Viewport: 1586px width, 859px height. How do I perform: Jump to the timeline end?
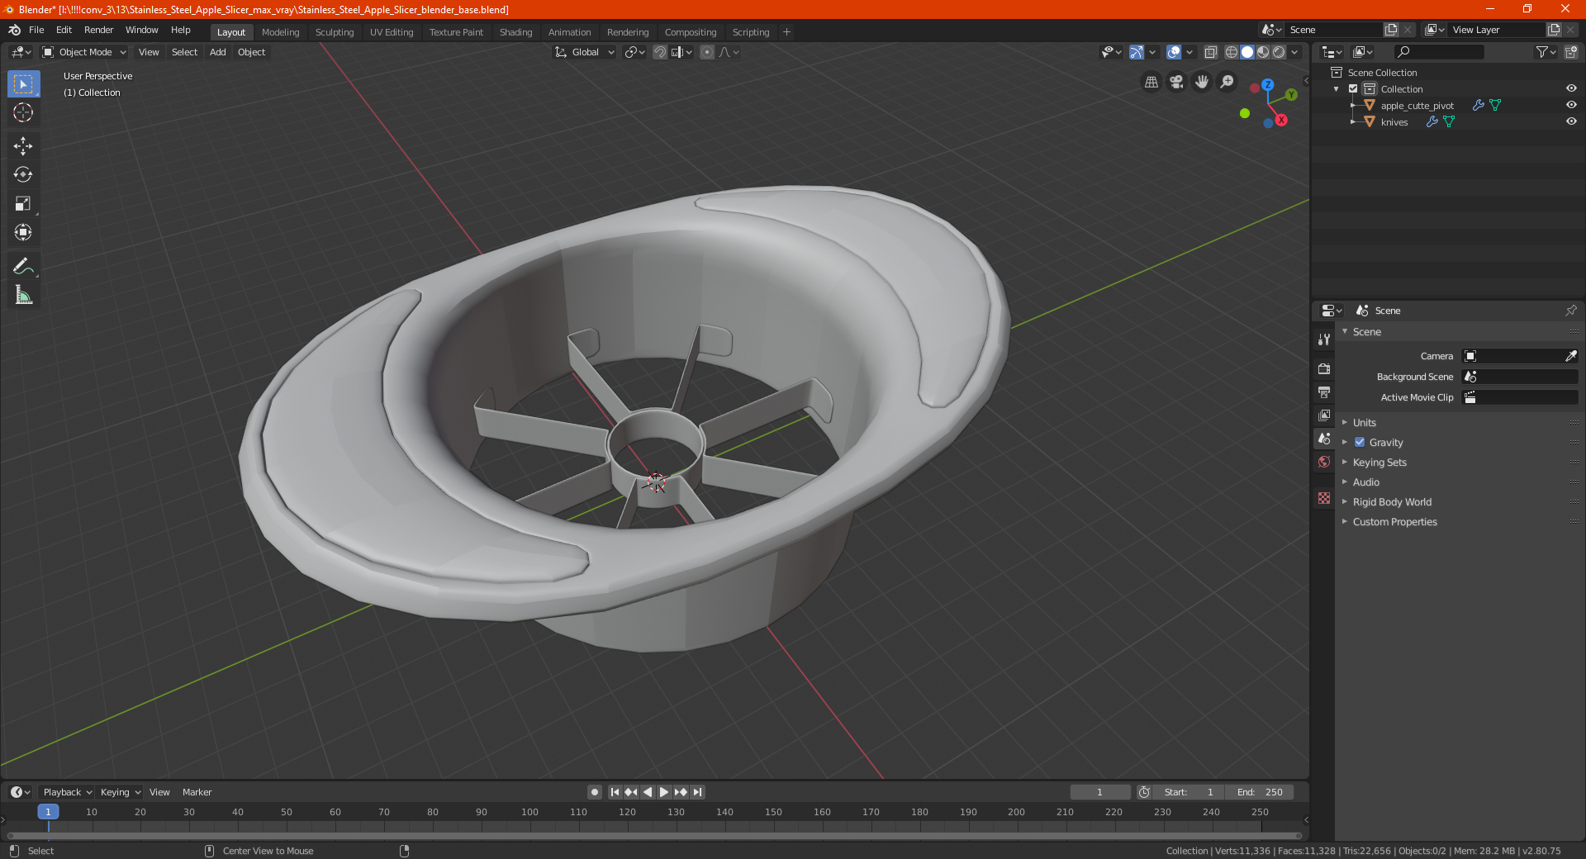tap(697, 792)
